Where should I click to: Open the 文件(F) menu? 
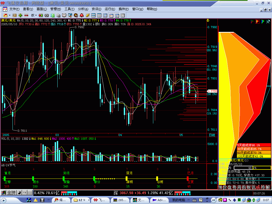pos(14,9)
